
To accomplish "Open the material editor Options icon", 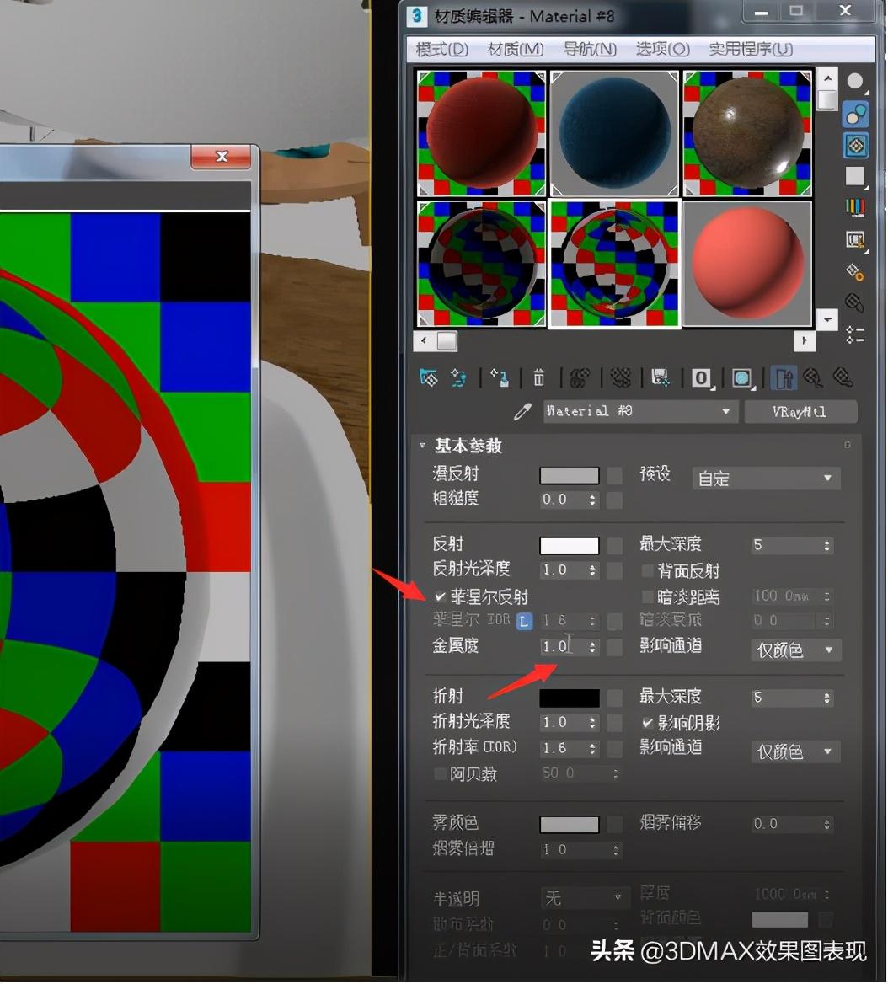I will 855,271.
